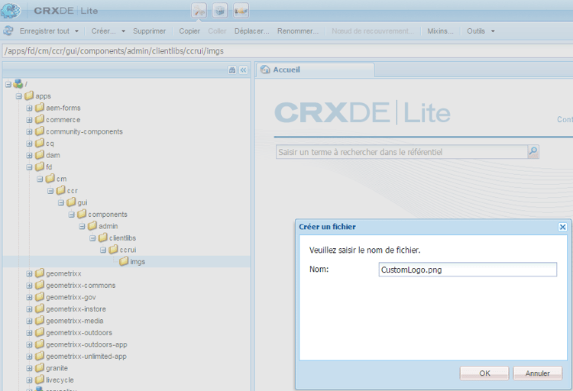The width and height of the screenshot is (573, 391).
Task: Collapse the root node expander
Action: coord(8,85)
